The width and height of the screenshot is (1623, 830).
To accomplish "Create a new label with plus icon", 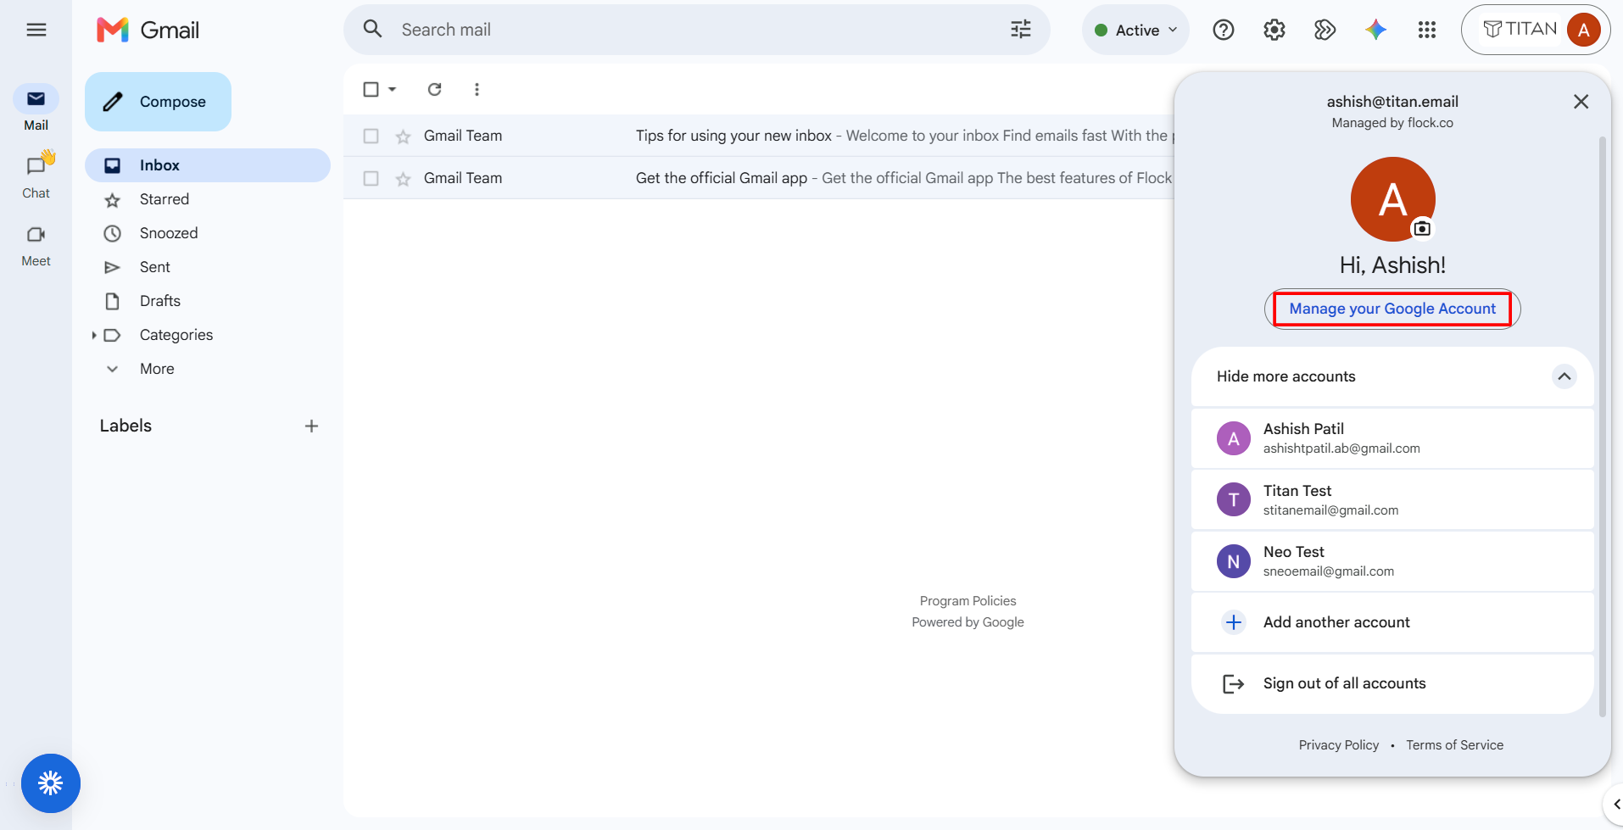I will tap(311, 426).
